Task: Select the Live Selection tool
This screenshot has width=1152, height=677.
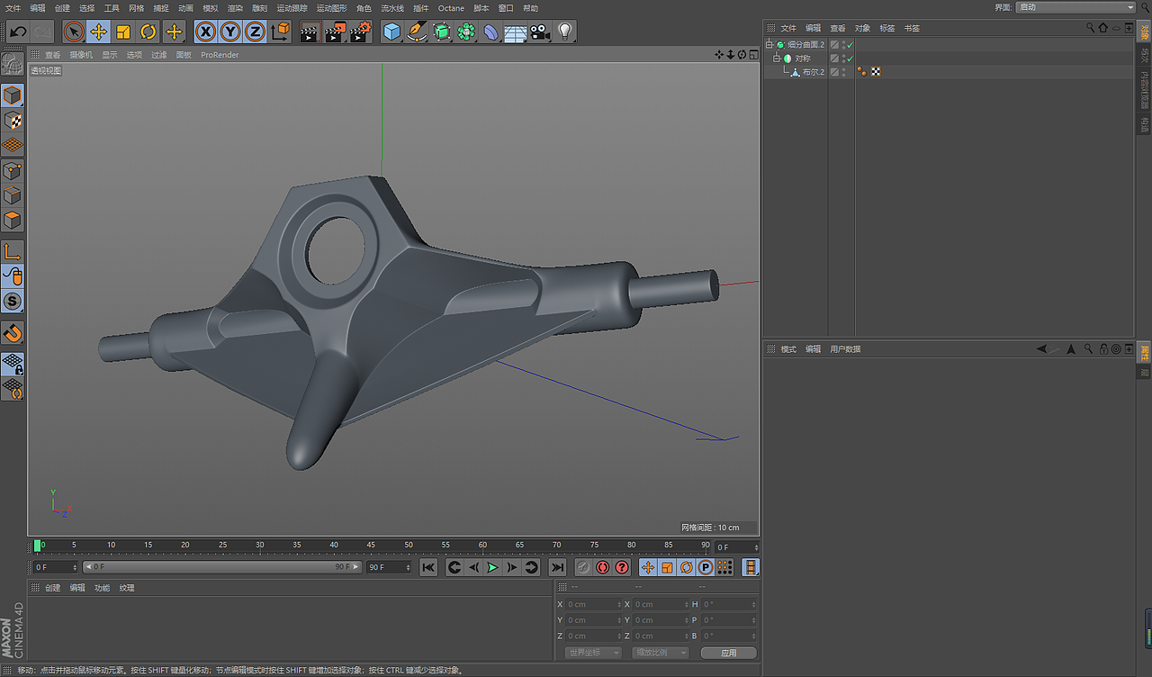Action: pyautogui.click(x=73, y=32)
